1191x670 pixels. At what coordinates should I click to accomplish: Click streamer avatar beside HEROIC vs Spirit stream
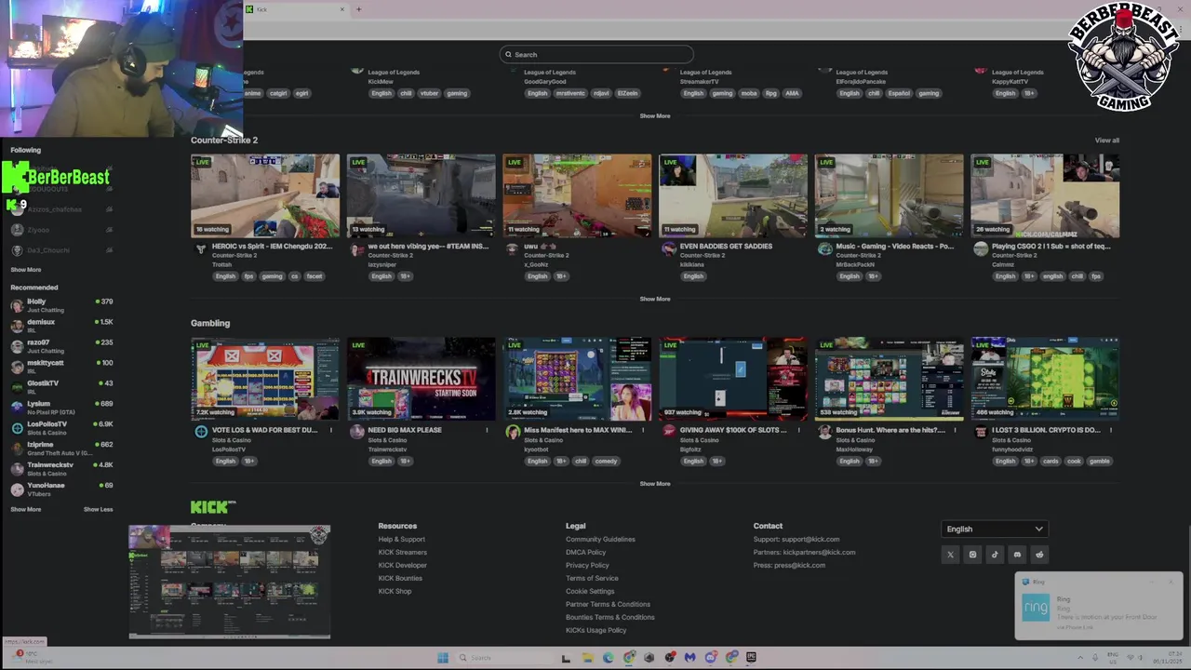click(x=200, y=249)
